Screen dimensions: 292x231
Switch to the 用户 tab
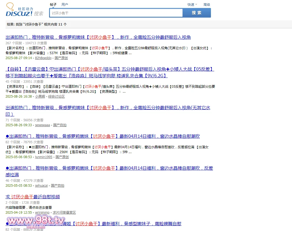65,5
